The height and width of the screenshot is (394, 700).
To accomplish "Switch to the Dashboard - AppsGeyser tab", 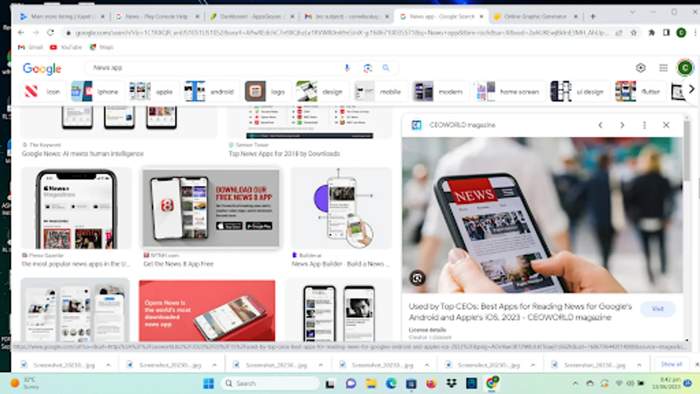I will click(252, 17).
